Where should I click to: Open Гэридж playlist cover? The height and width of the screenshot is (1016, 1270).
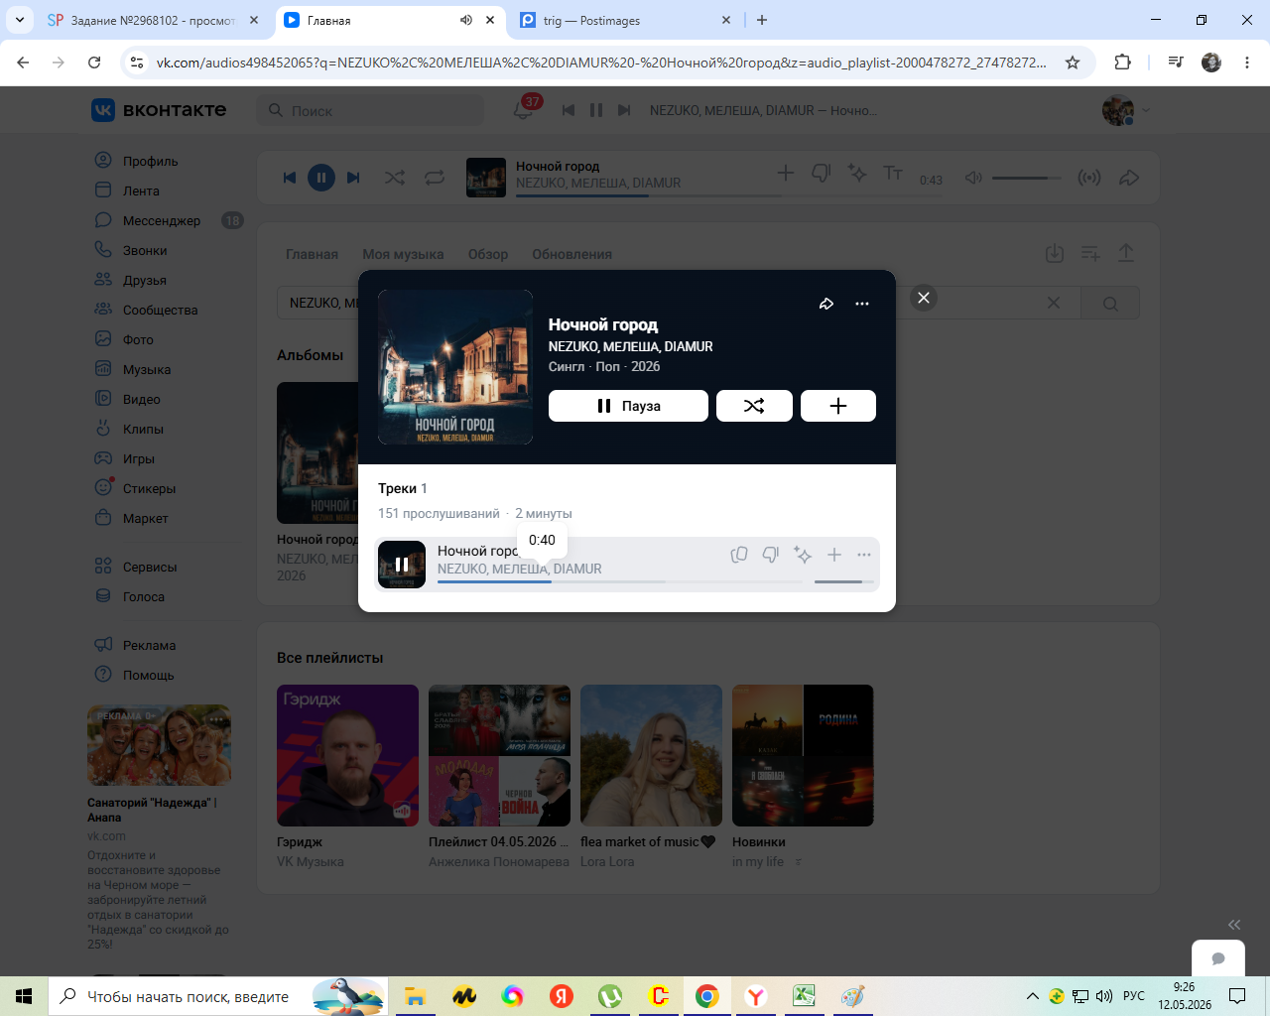tap(347, 755)
